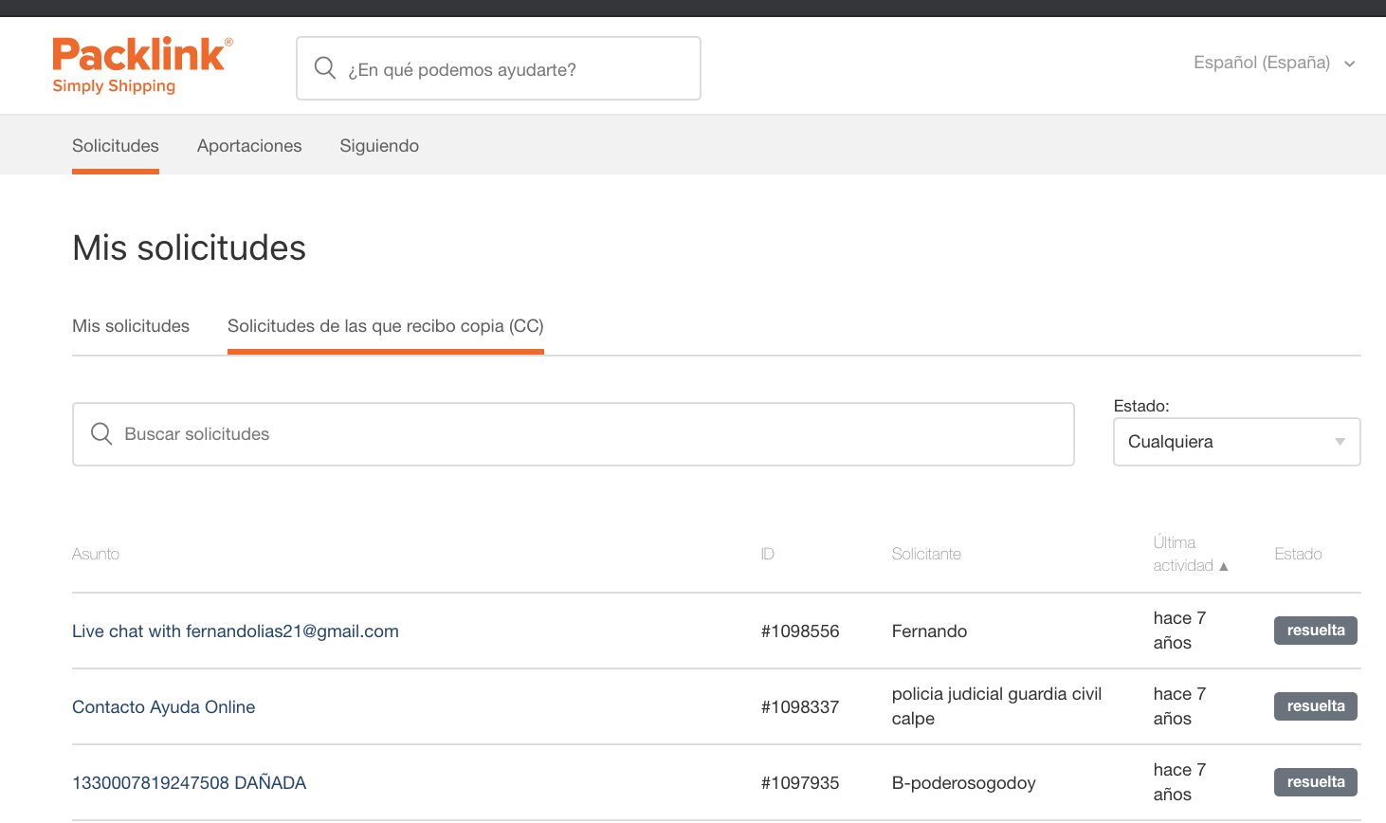Viewport: 1386px width, 823px height.
Task: Click ID #1098556
Action: click(800, 631)
